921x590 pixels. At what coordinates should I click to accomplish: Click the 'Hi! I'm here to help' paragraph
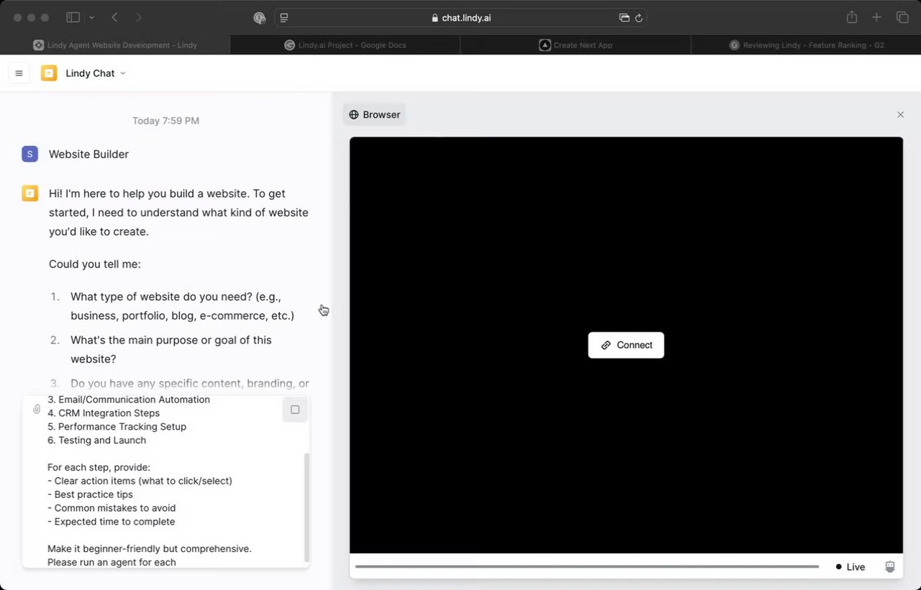(x=178, y=213)
